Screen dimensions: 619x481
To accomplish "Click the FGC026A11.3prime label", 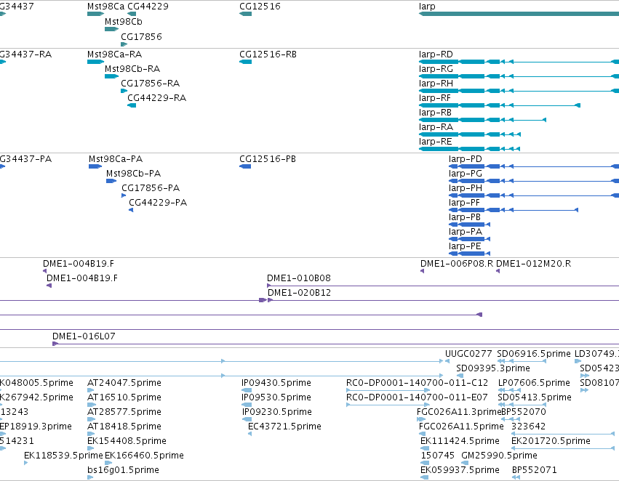I will click(x=459, y=412).
